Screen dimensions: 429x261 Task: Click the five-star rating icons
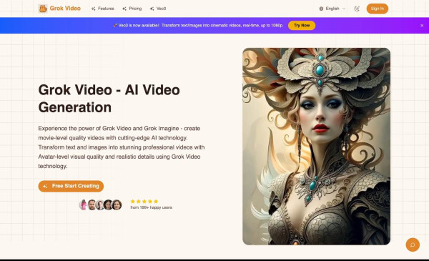(144, 202)
